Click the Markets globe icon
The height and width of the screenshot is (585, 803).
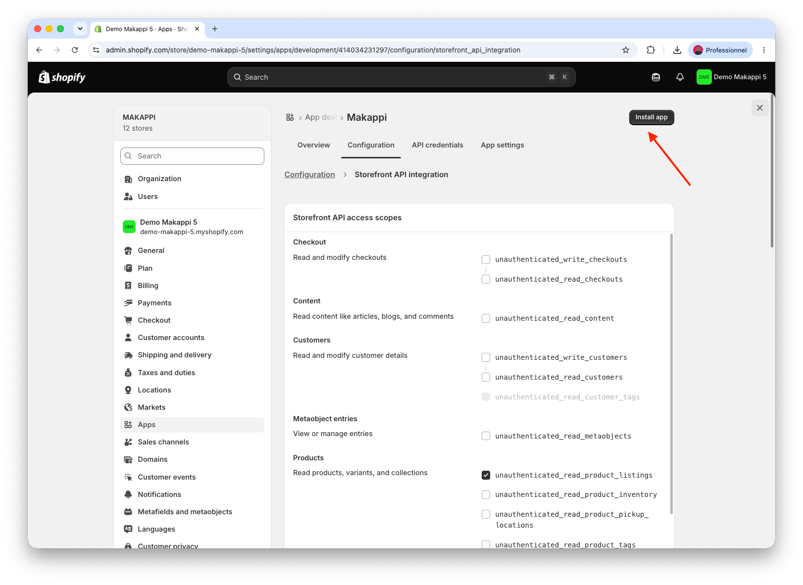pos(128,407)
